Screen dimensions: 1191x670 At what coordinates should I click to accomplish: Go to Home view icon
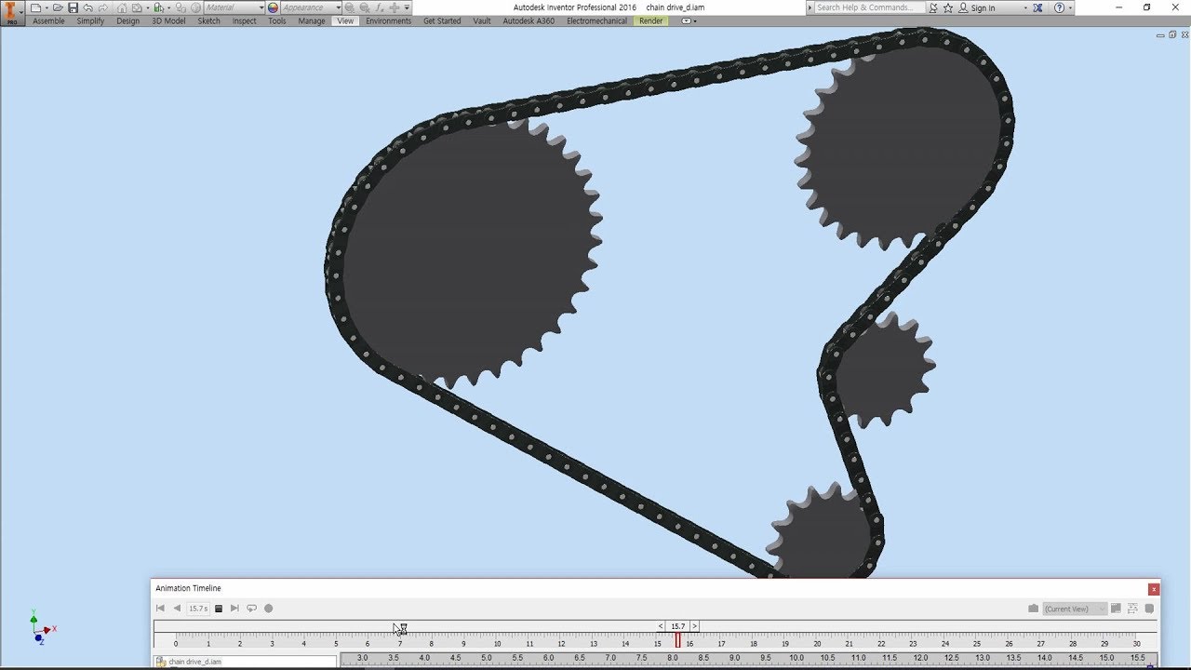[x=122, y=7]
